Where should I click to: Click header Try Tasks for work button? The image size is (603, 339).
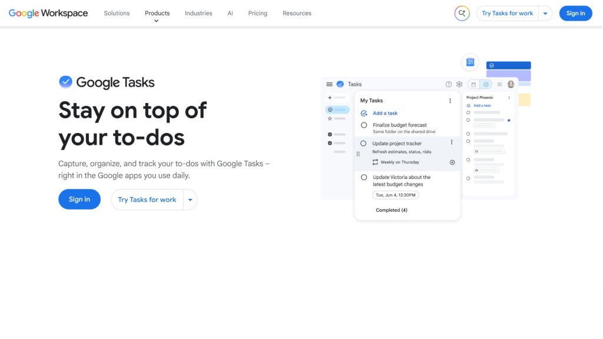(x=507, y=14)
